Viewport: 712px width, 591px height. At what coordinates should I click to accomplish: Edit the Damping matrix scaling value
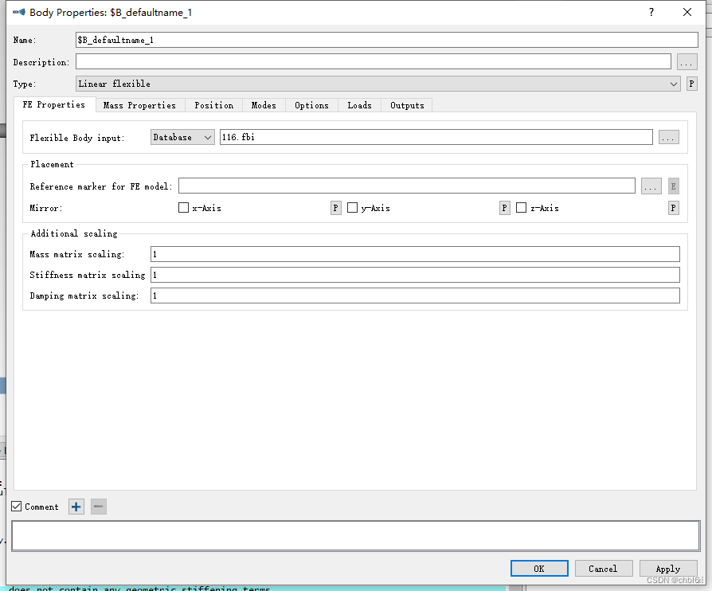(414, 295)
